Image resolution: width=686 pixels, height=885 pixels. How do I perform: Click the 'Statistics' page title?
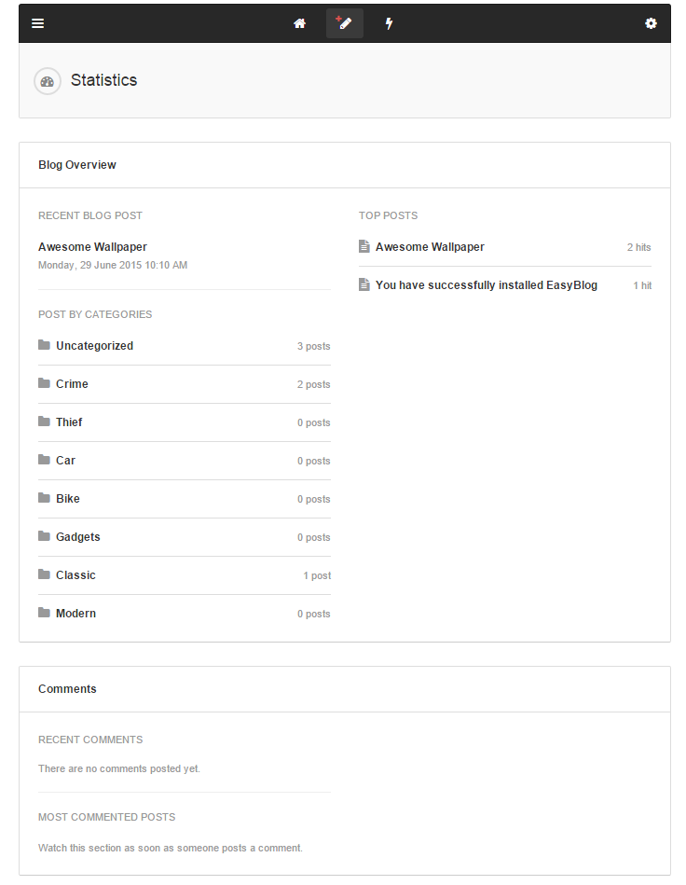pos(103,80)
